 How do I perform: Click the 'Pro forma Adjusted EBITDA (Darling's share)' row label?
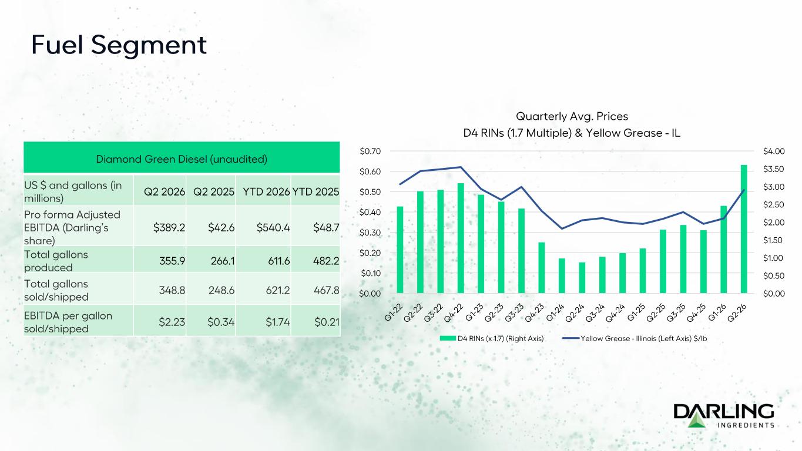coord(78,227)
